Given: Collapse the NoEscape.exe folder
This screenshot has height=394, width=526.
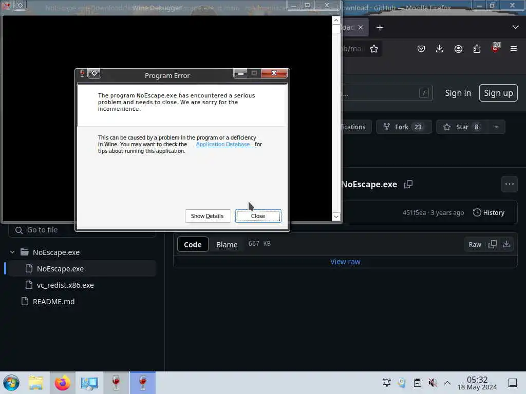Looking at the screenshot, I should (12, 252).
